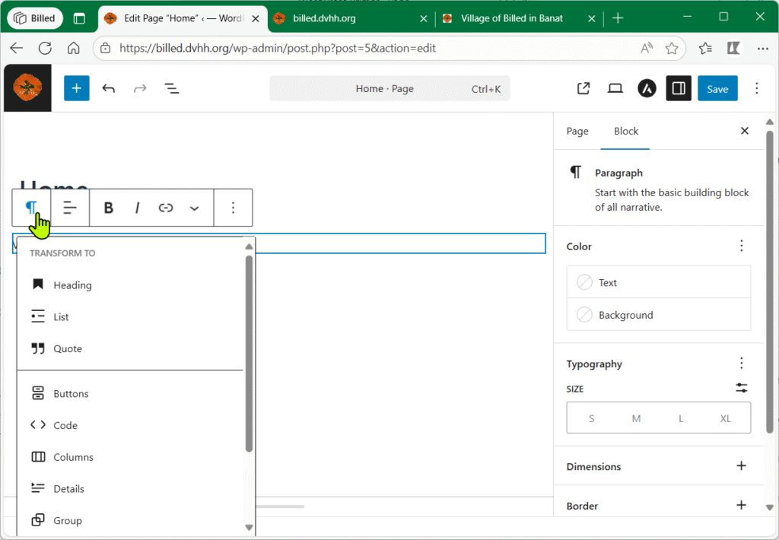The image size is (779, 540).
Task: Add a Dimensions option with plus
Action: coord(741,466)
